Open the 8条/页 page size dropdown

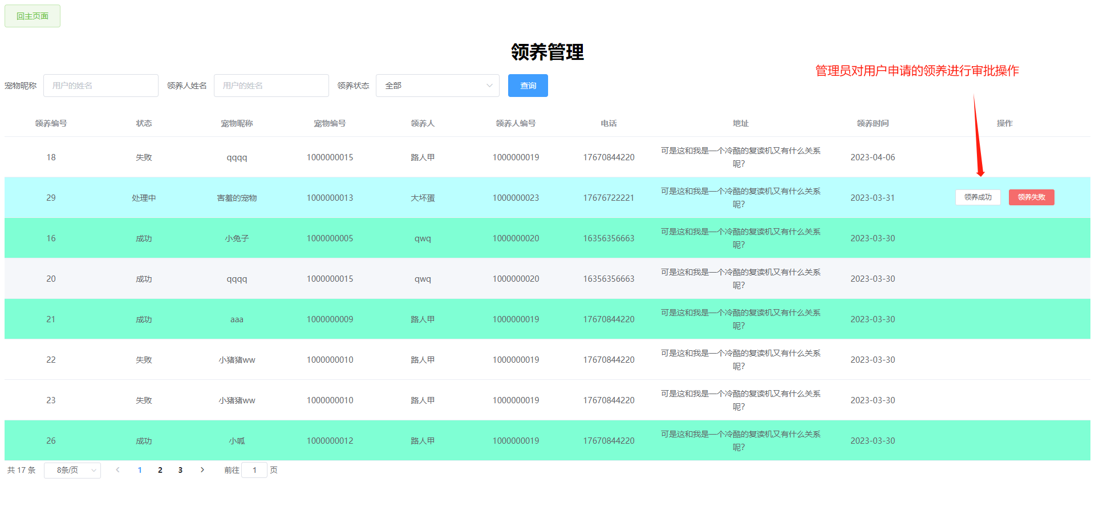coord(72,470)
